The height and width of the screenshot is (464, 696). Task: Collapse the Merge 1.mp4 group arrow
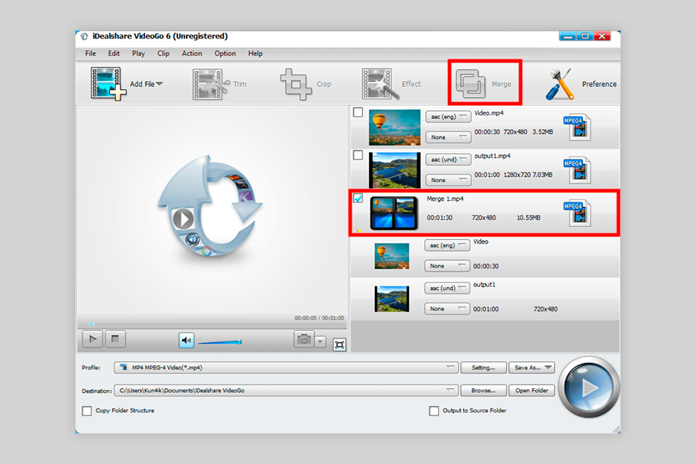(x=358, y=231)
